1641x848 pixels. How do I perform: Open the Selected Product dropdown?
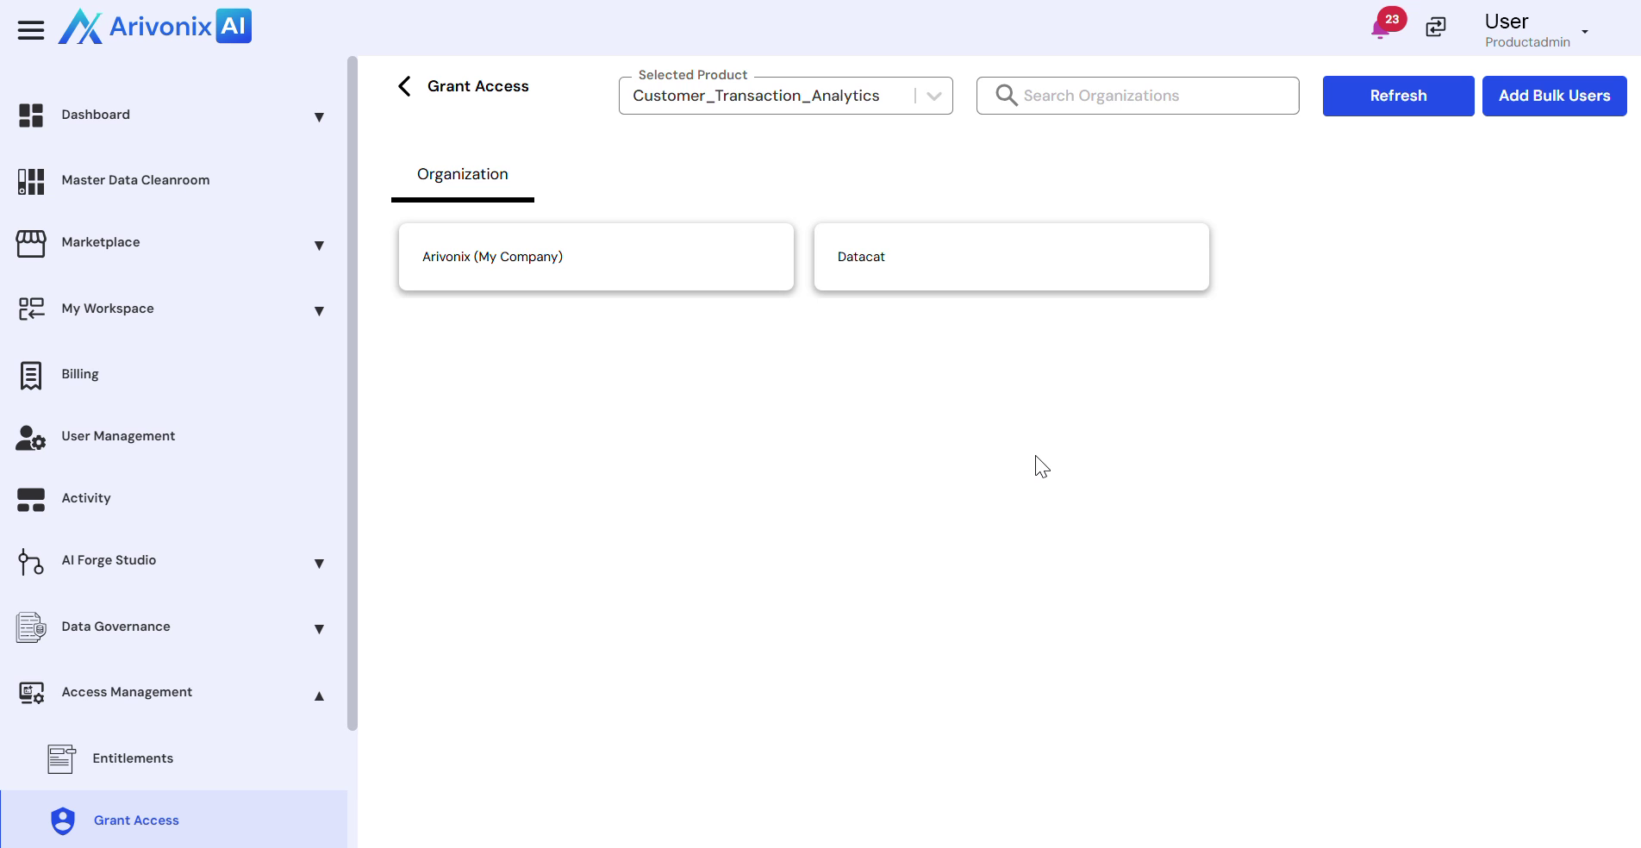pyautogui.click(x=933, y=96)
